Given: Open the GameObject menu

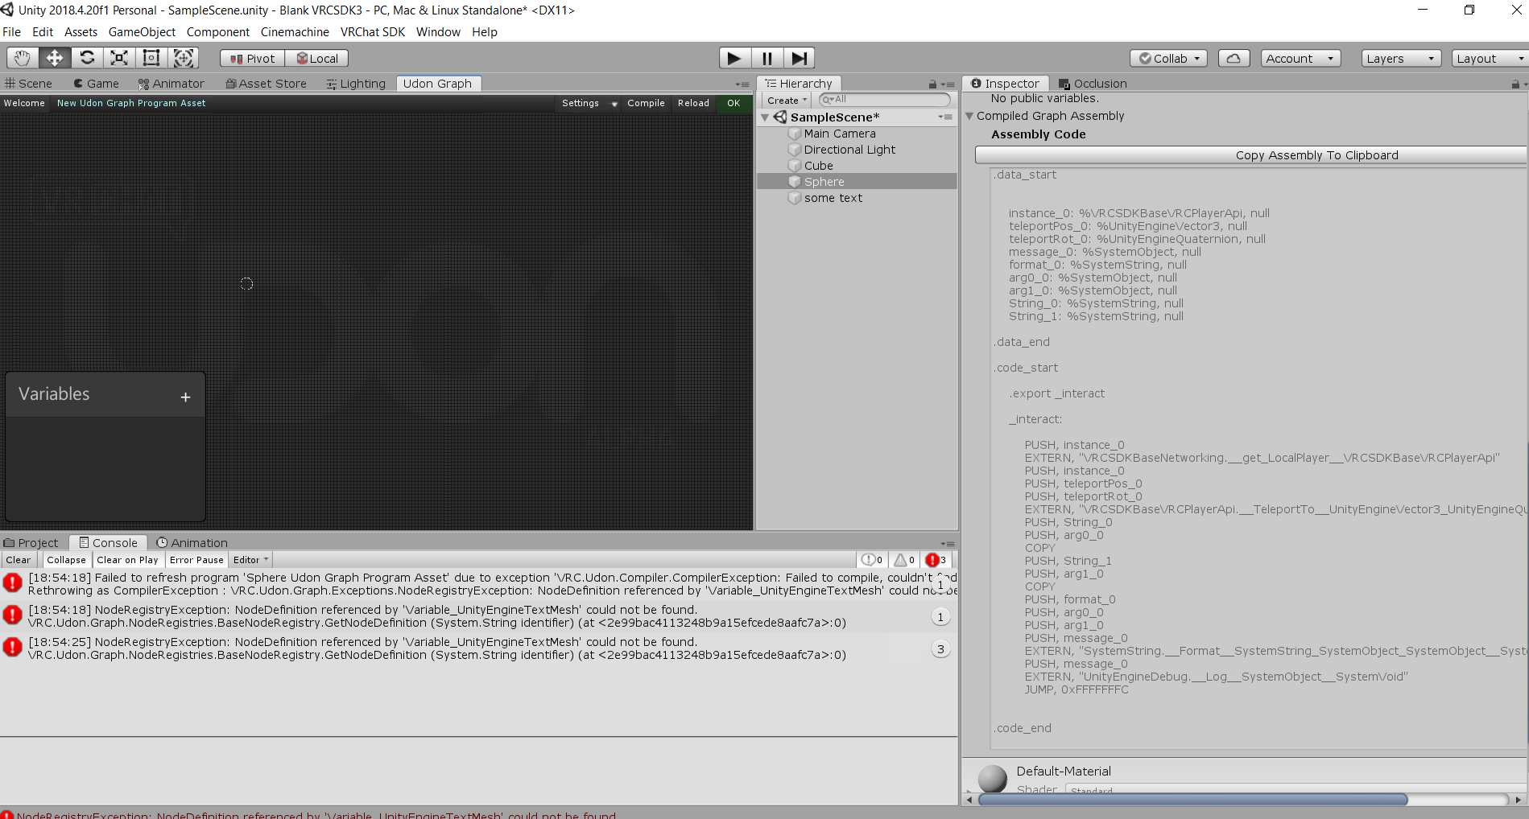Looking at the screenshot, I should [x=142, y=32].
